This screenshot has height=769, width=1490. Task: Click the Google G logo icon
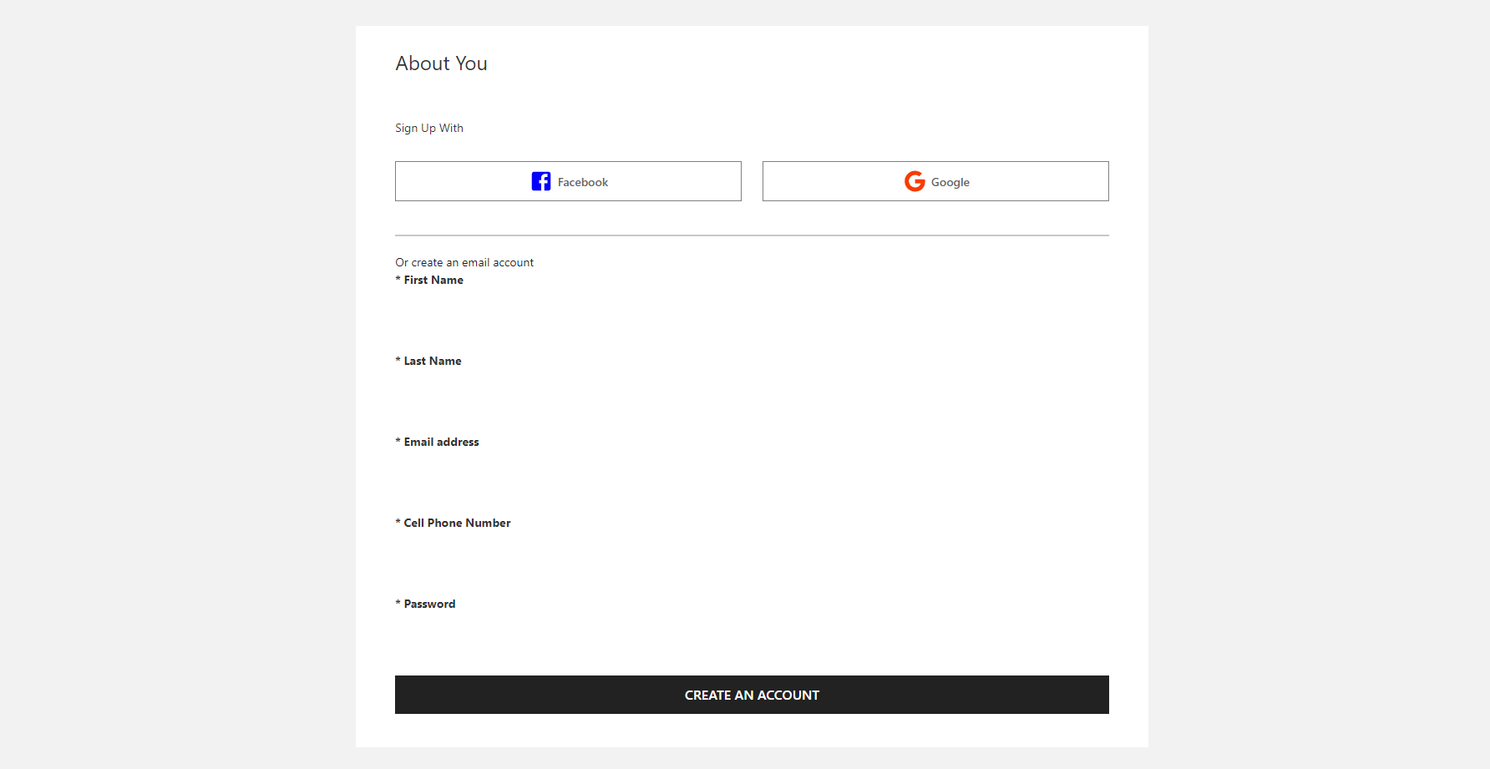pyautogui.click(x=915, y=181)
